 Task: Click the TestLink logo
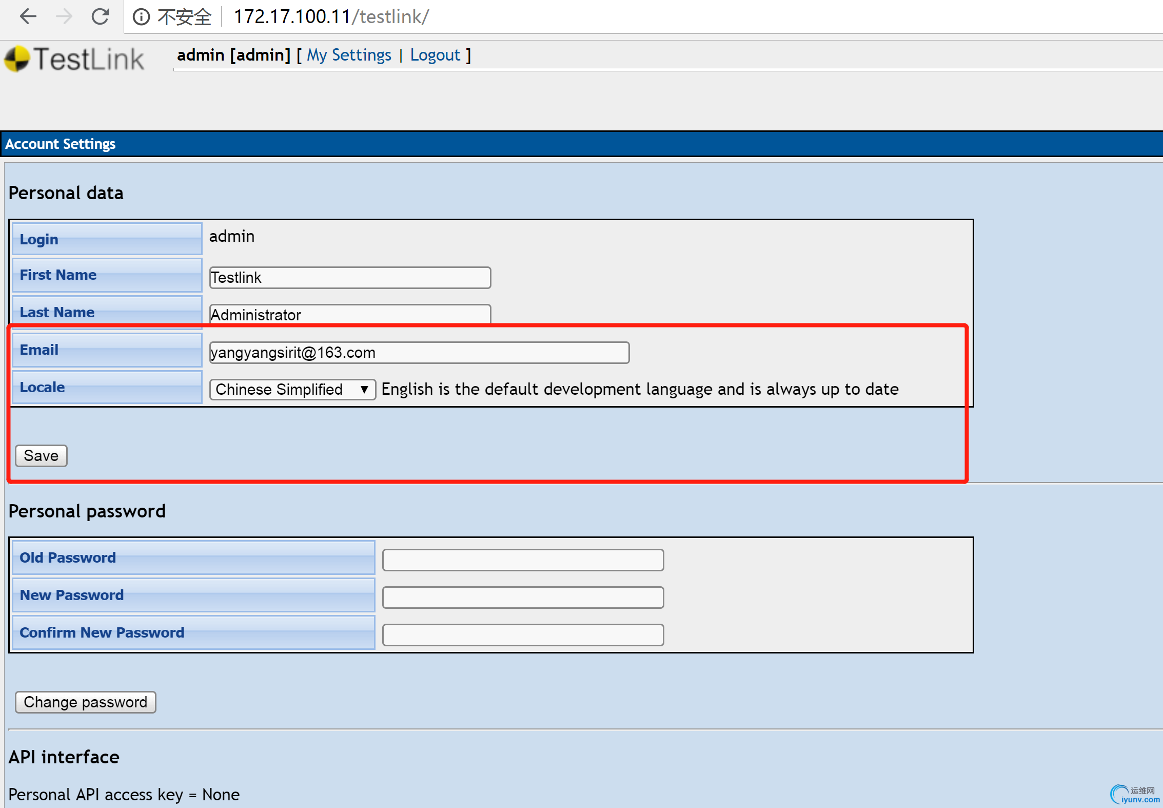pos(74,59)
